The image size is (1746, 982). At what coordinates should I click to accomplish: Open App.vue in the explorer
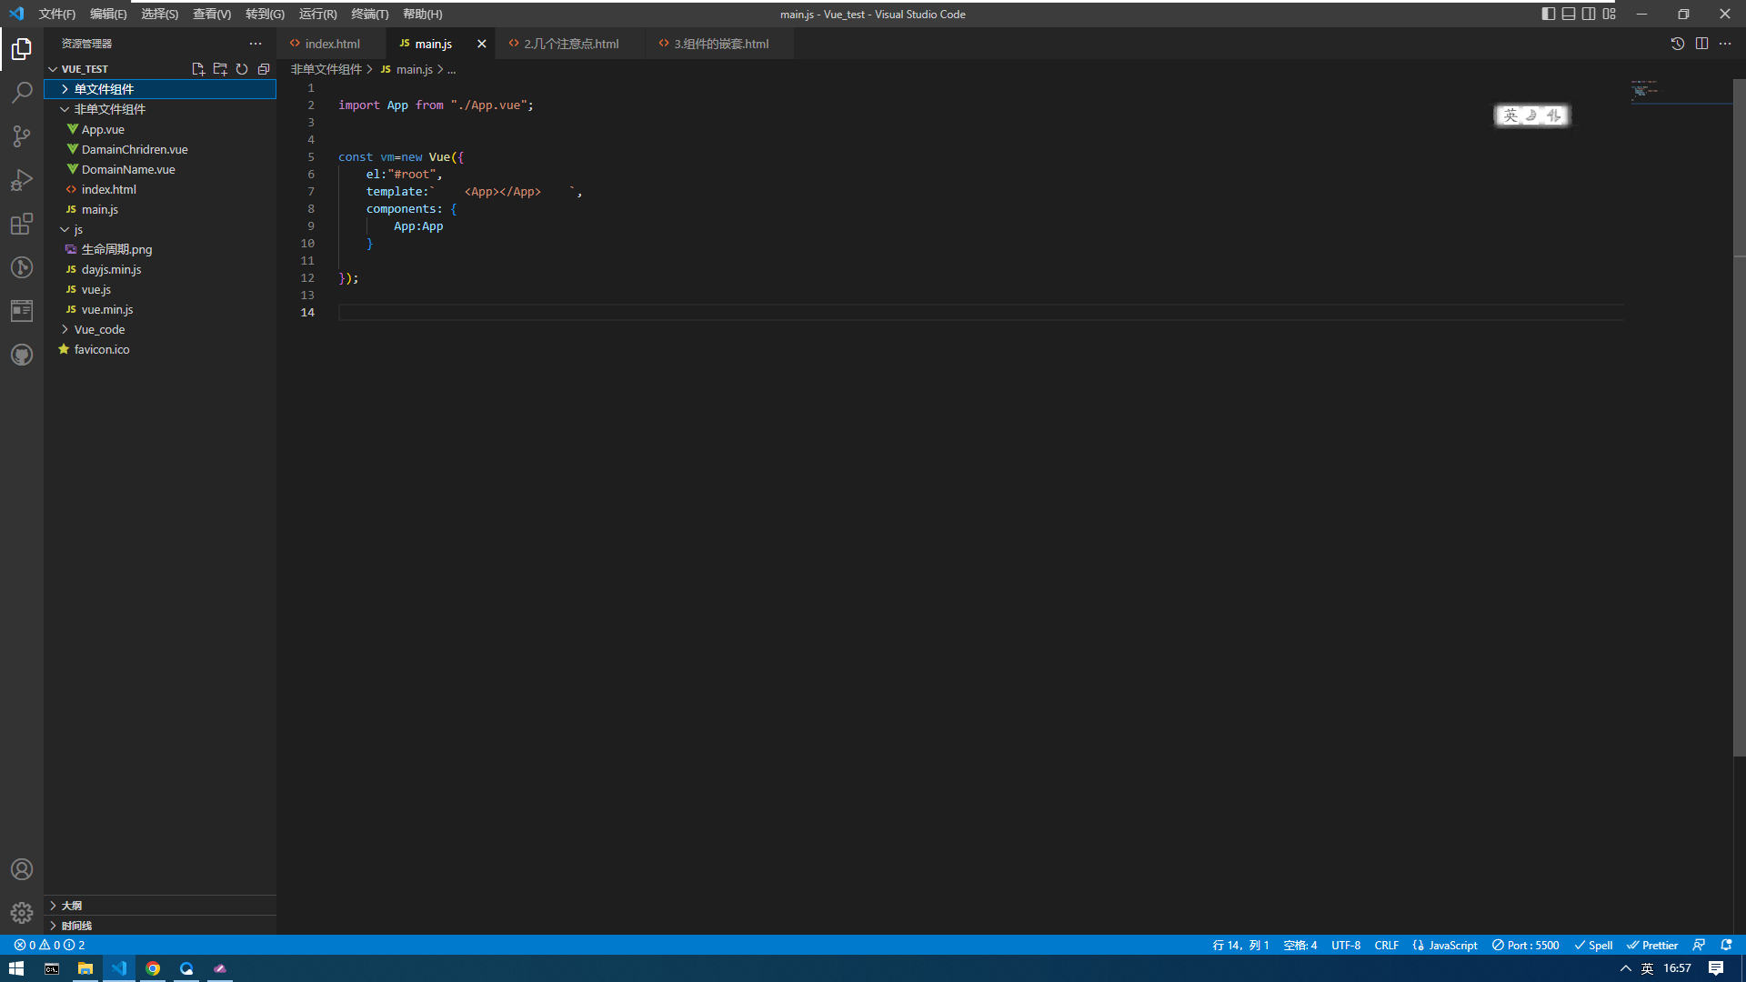160,129
